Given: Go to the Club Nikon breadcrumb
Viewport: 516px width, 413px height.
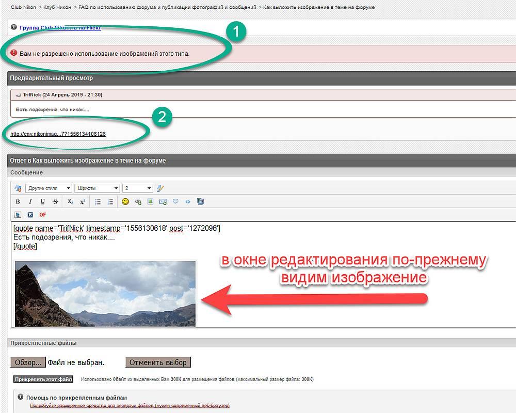Looking at the screenshot, I should pos(23,7).
